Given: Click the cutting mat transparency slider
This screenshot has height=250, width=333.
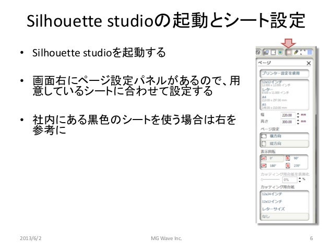Looking at the screenshot, I should (270, 180).
